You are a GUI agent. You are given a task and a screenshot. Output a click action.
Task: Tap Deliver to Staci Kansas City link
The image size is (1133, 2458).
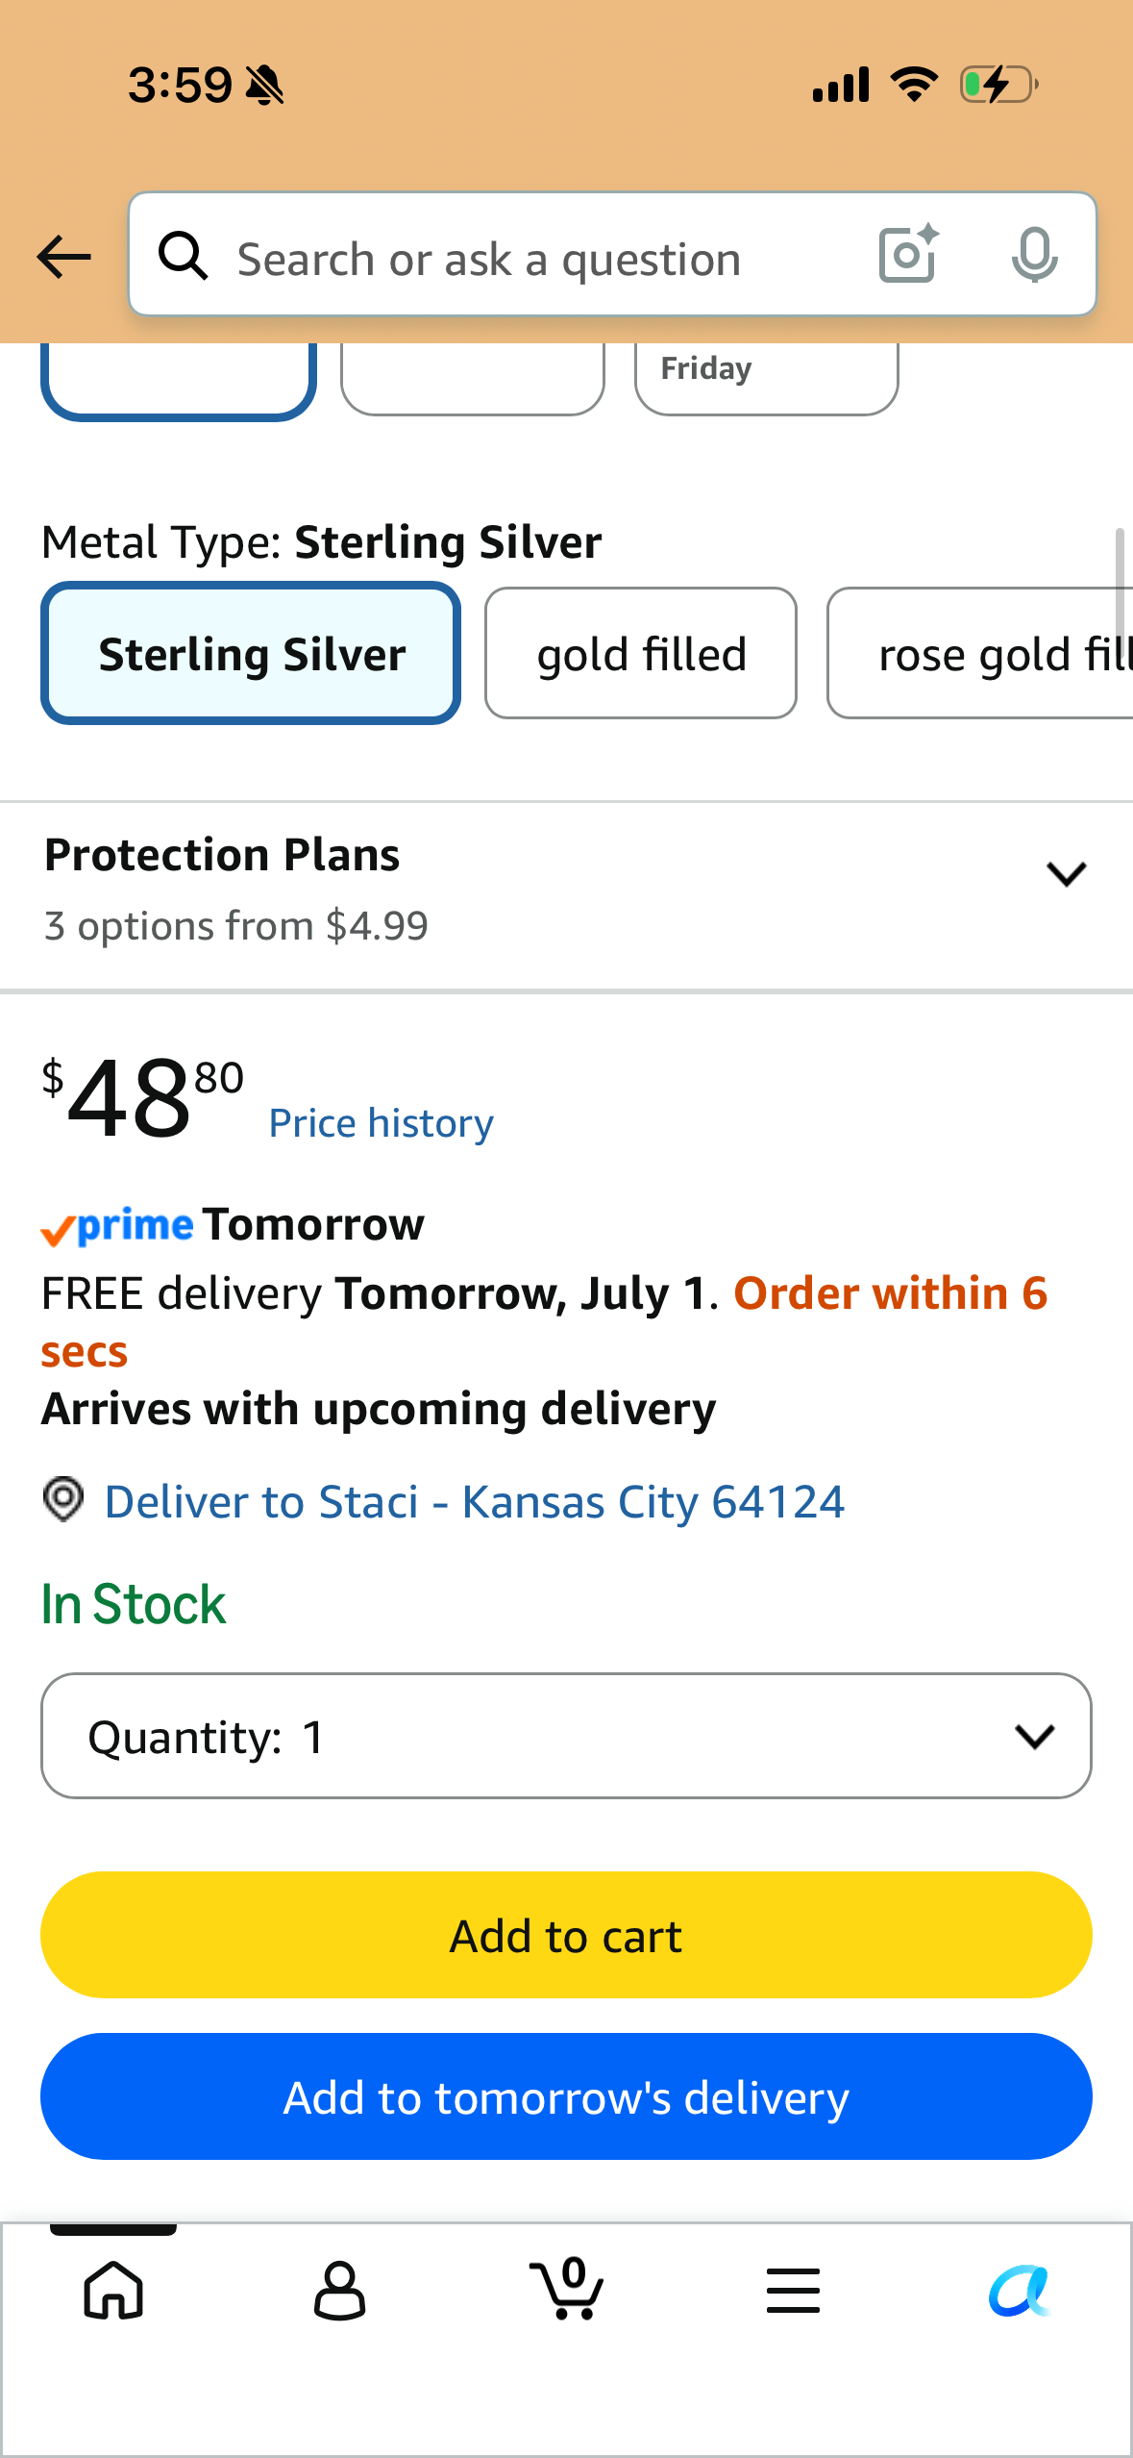[475, 1501]
